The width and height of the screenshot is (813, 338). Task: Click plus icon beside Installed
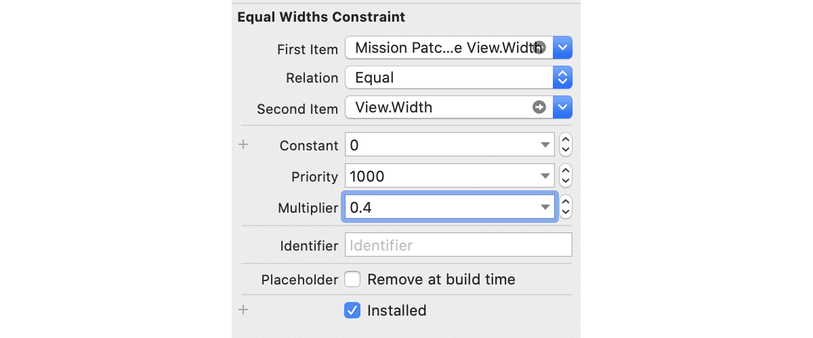(x=245, y=310)
